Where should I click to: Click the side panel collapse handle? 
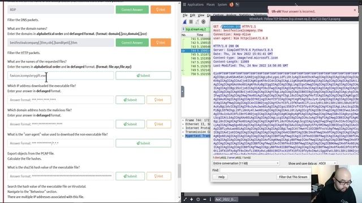click(183, 91)
